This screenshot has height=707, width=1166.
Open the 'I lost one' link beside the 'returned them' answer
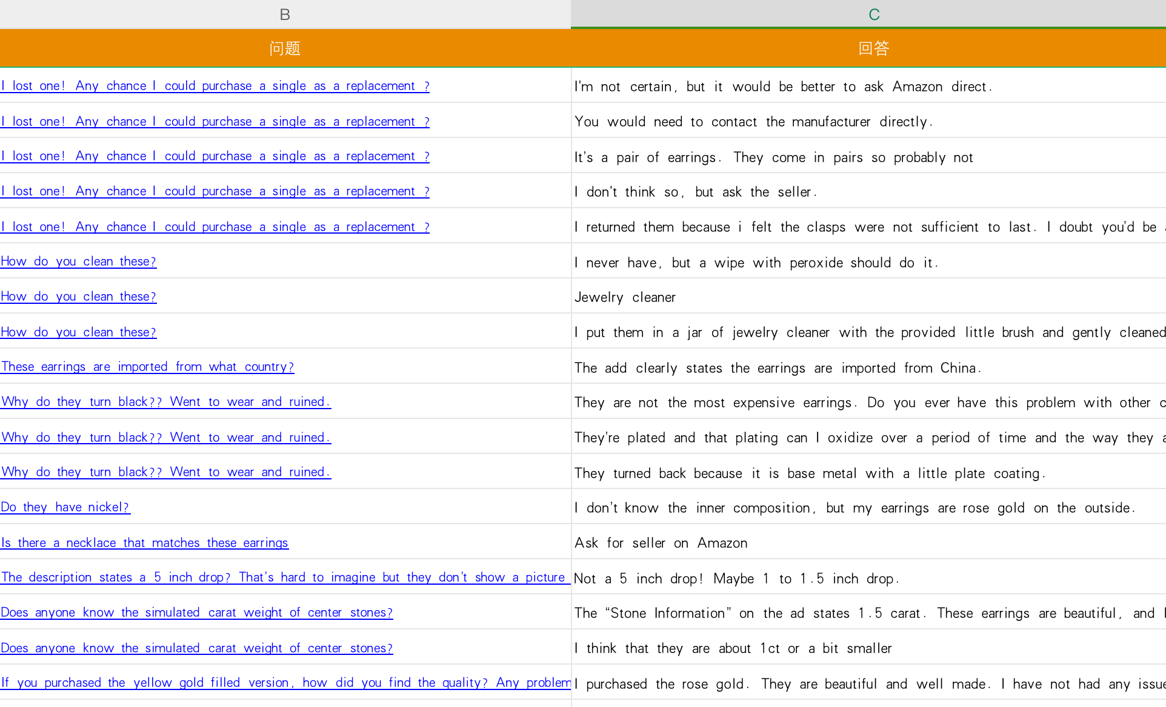pyautogui.click(x=215, y=227)
